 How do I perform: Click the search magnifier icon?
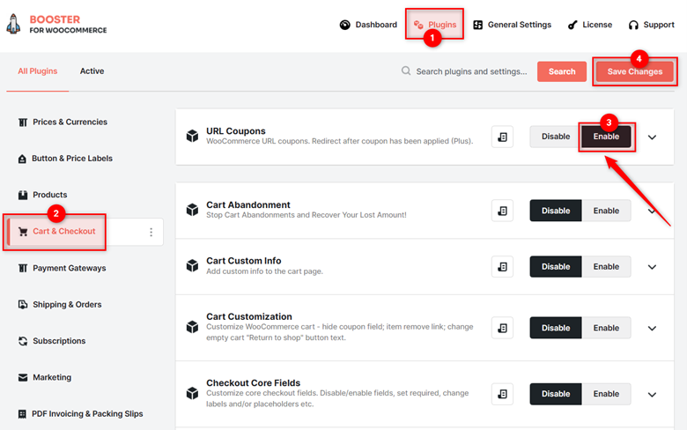pos(406,71)
